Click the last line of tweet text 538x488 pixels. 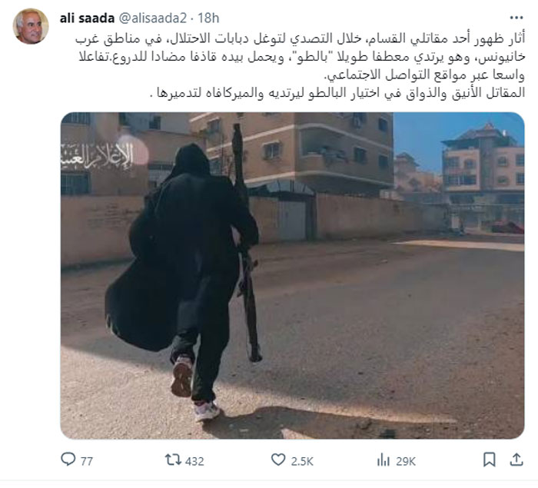coord(338,93)
